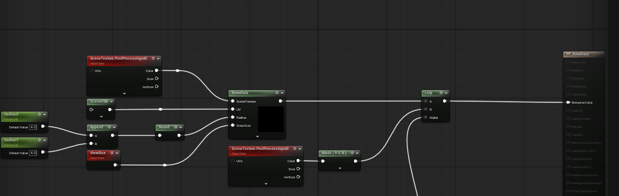Click the Normal pin on PP_Kuwahara

click(x=568, y=126)
